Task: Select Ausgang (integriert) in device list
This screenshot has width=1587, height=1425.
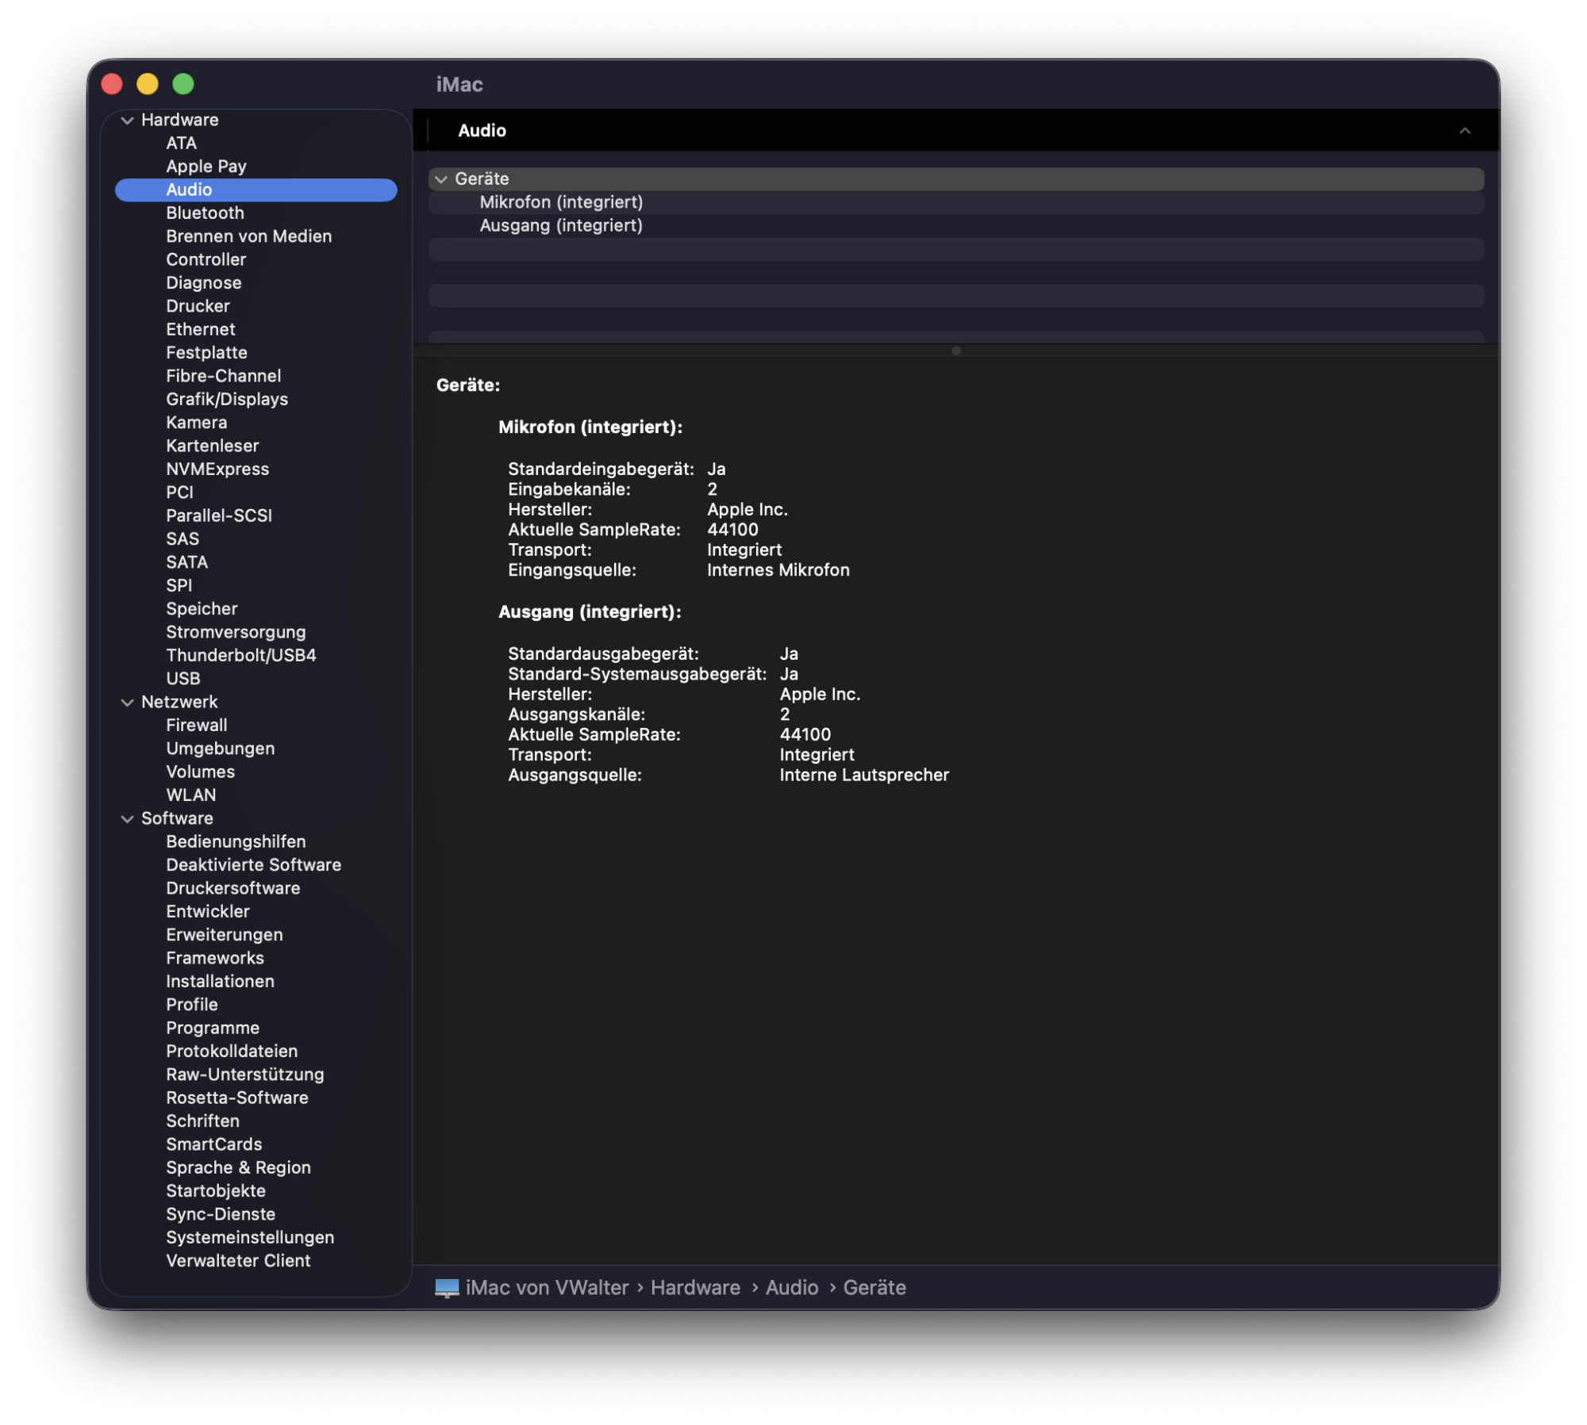Action: tap(561, 226)
